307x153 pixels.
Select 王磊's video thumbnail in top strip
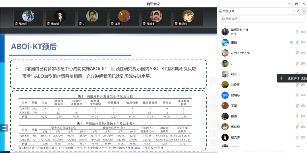[124, 18]
